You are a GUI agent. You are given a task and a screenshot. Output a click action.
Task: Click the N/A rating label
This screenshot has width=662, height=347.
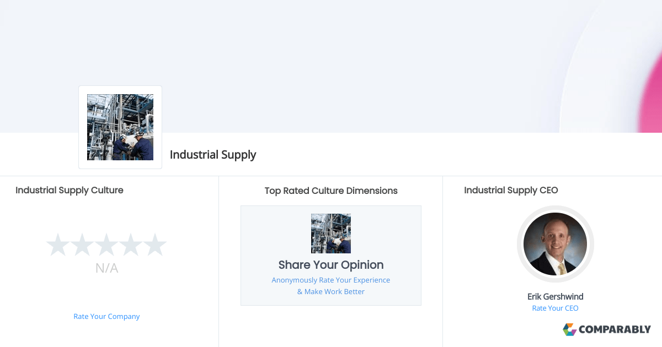click(x=106, y=268)
